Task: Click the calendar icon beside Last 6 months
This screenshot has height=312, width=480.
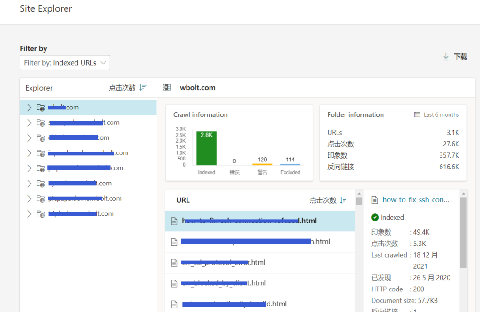Action: point(417,114)
